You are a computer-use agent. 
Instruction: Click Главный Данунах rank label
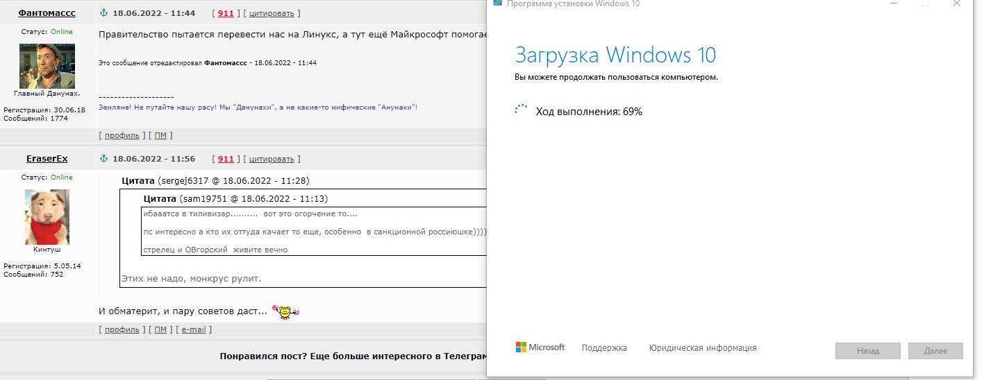pos(47,93)
